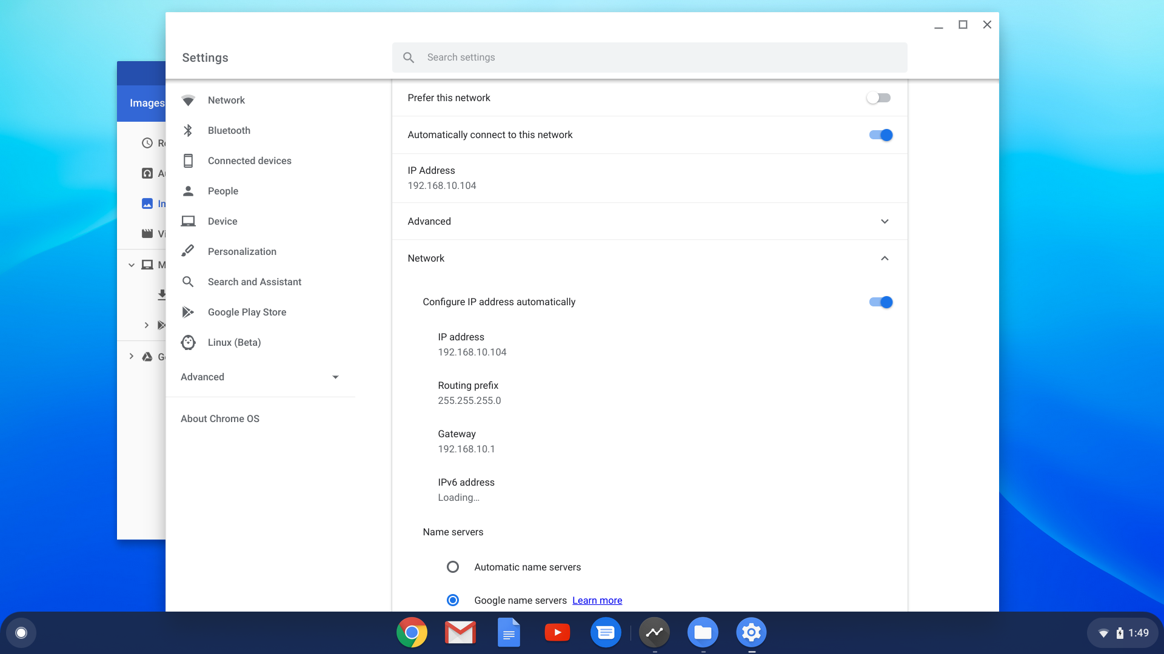Open YouTube app from taskbar

(557, 632)
